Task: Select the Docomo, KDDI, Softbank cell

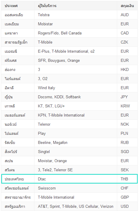Action: pos(76,97)
